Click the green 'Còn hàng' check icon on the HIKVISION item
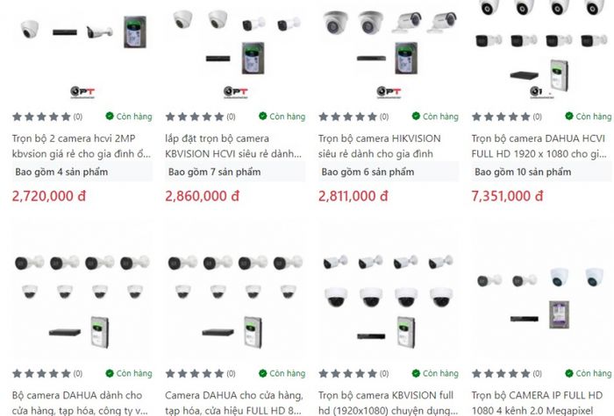The width and height of the screenshot is (614, 416). point(416,116)
